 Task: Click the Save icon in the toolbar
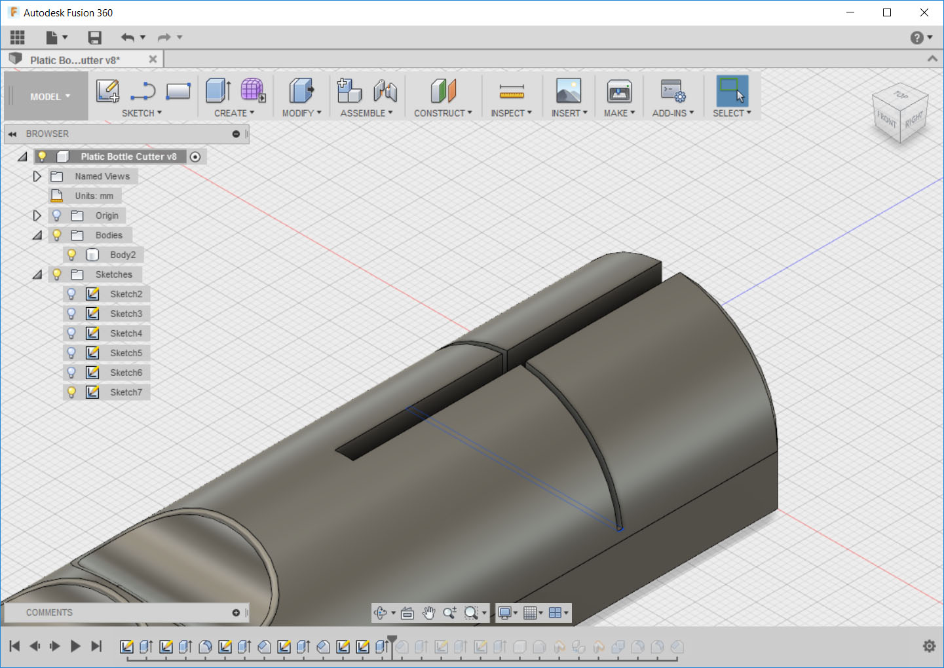pyautogui.click(x=94, y=37)
